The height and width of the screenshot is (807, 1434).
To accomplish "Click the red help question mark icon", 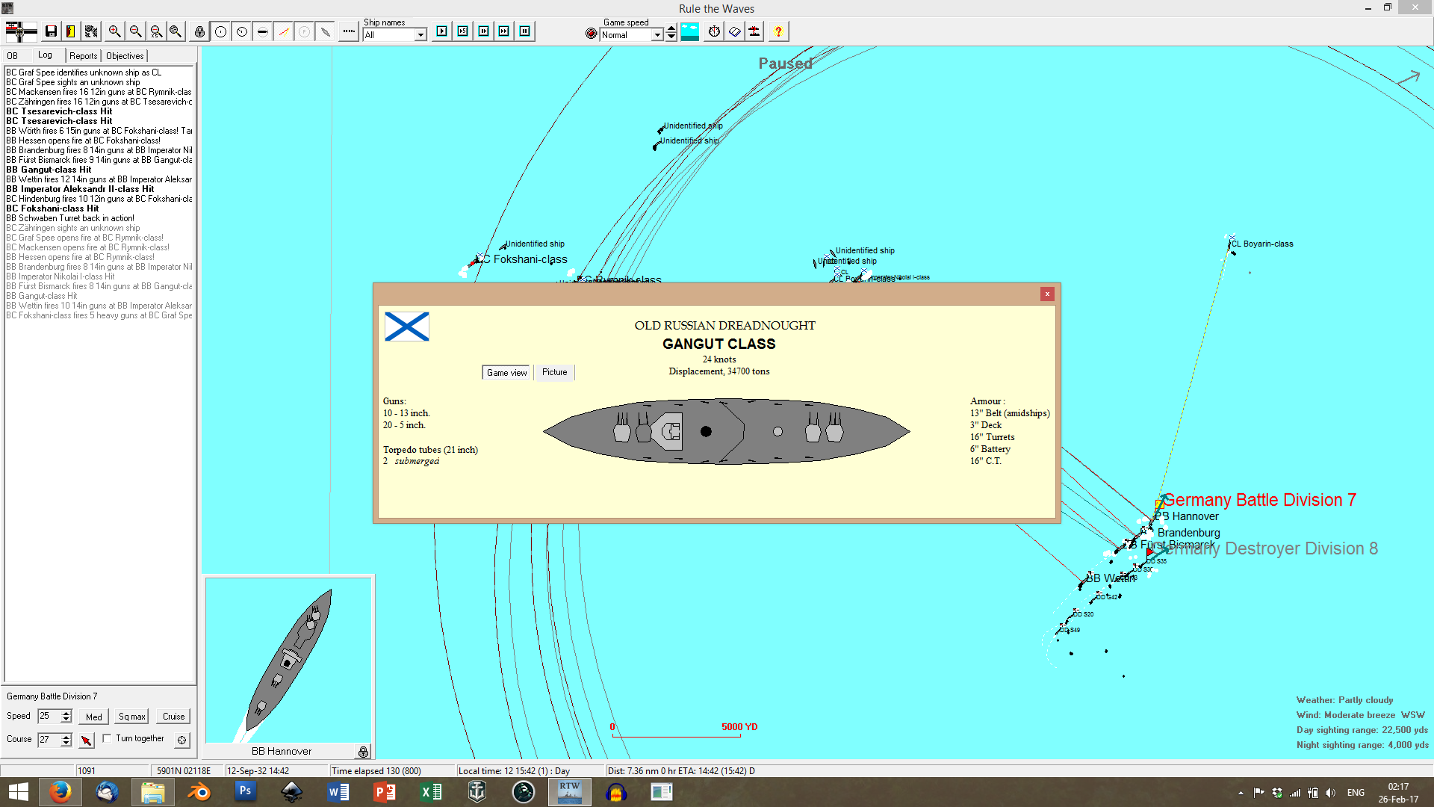I will pos(778,31).
